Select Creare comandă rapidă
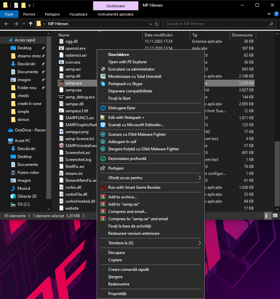 click(151, 270)
